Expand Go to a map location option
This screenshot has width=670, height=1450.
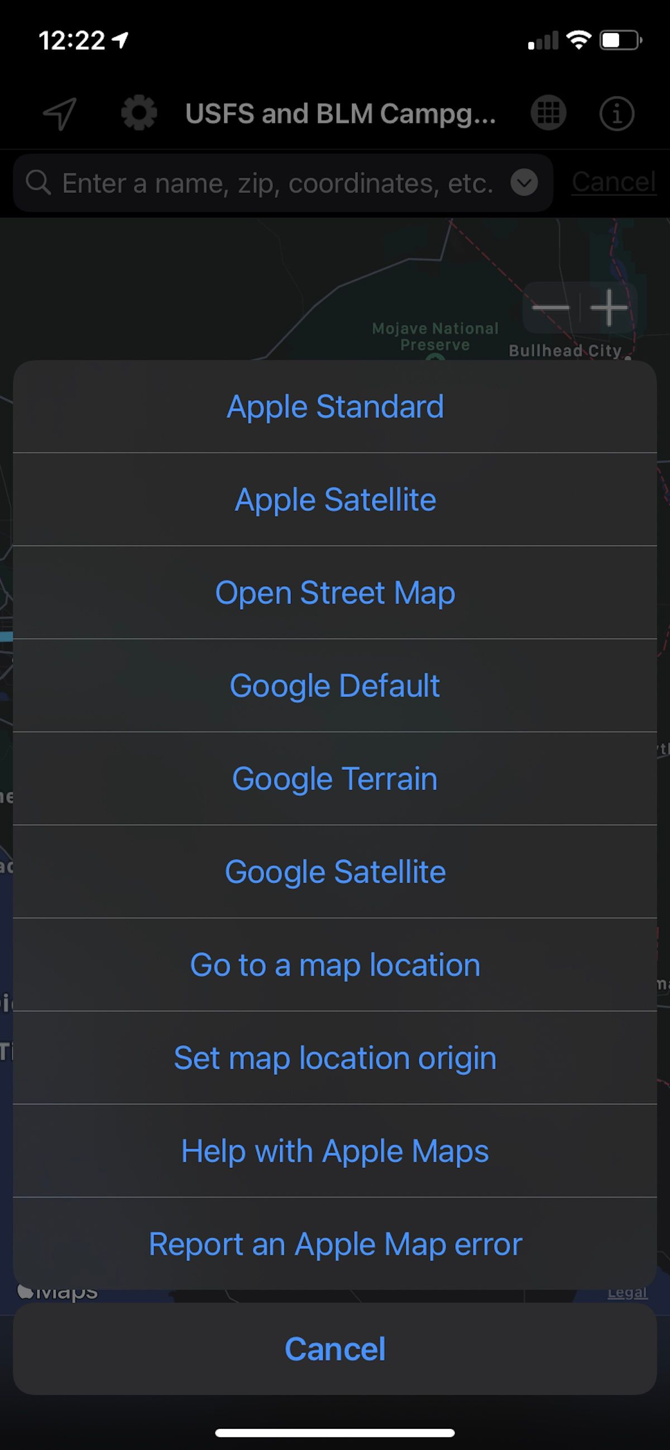(x=335, y=964)
